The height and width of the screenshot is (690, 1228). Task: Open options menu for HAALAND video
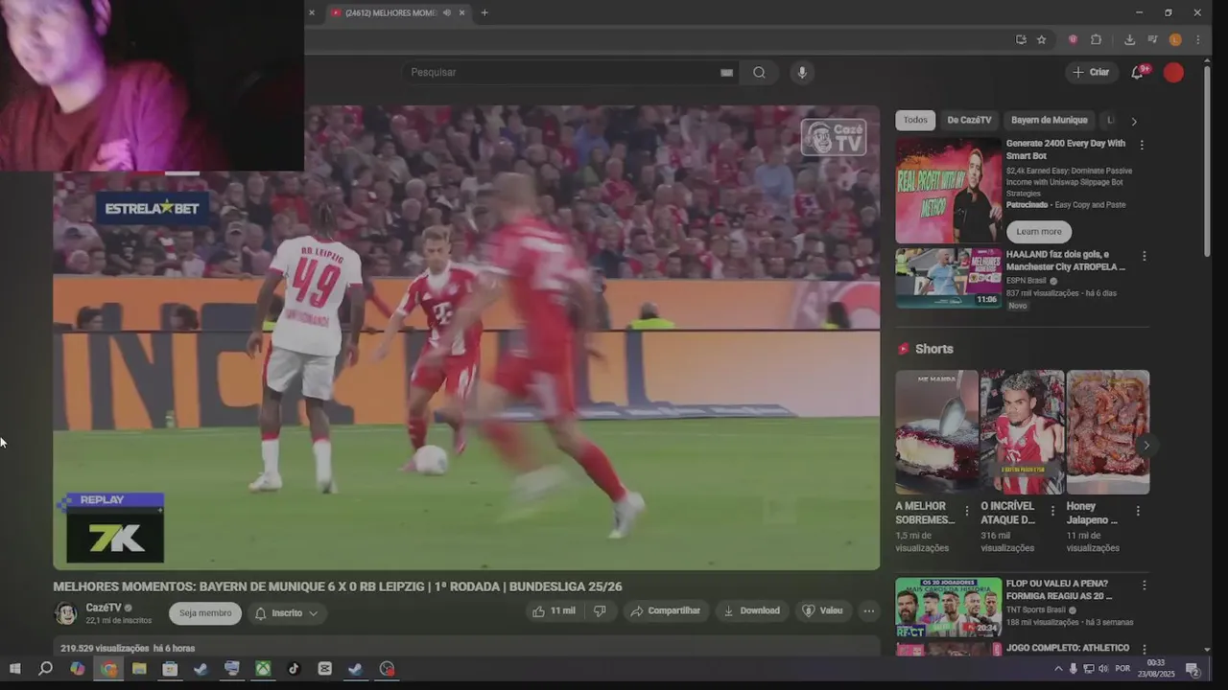pyautogui.click(x=1144, y=256)
